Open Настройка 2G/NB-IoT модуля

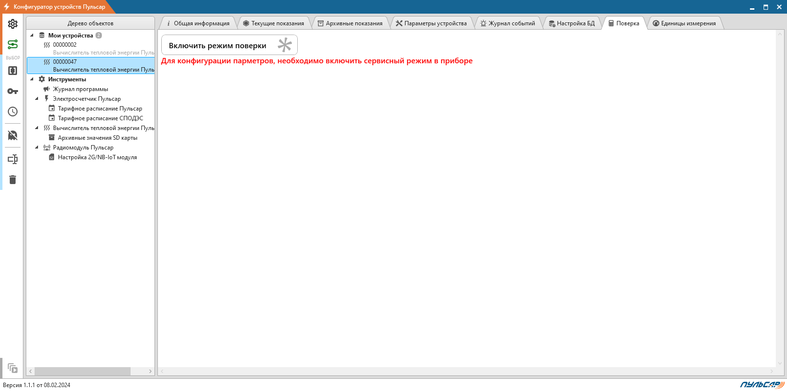point(97,157)
